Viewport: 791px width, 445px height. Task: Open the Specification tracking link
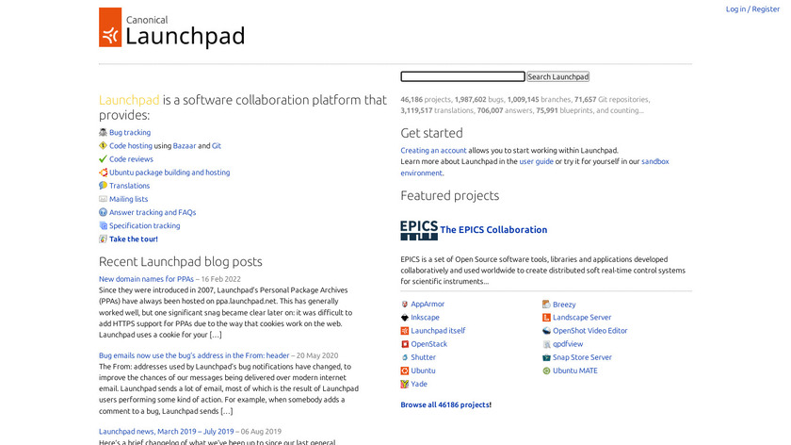[x=145, y=225]
